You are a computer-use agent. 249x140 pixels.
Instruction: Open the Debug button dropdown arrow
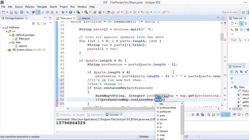click(67, 12)
